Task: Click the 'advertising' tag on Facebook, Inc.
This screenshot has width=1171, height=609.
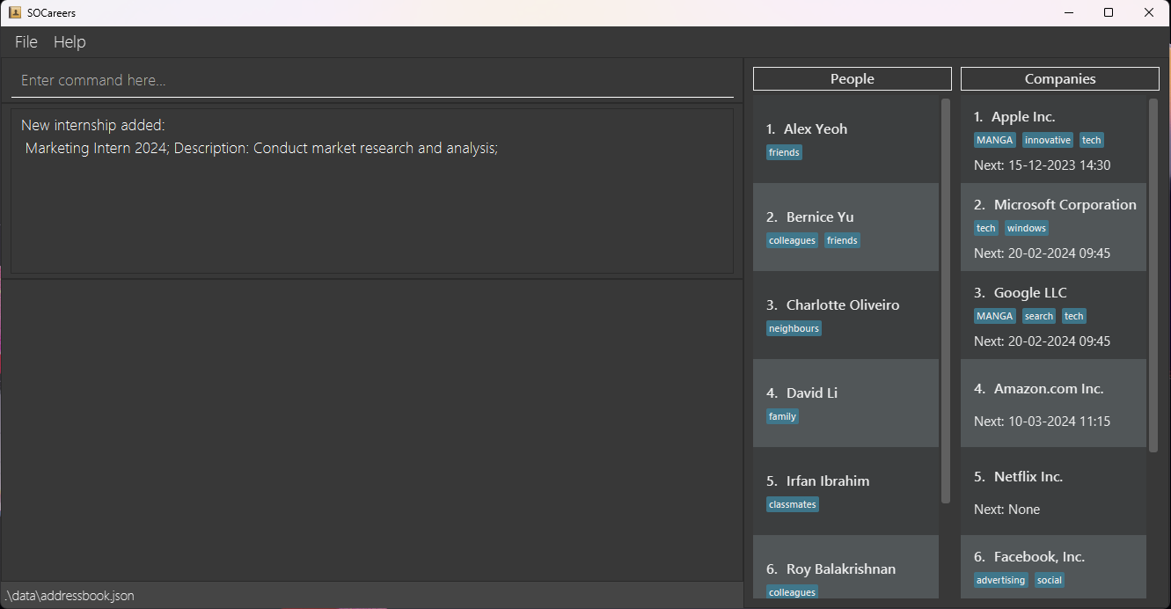Action: pos(1000,579)
